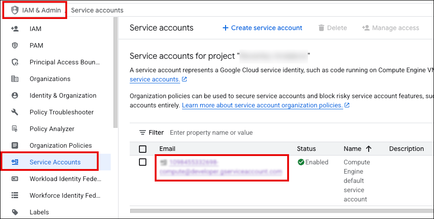Image resolution: width=434 pixels, height=219 pixels.
Task: Click external link icon after organization policies link
Action: click(x=347, y=106)
